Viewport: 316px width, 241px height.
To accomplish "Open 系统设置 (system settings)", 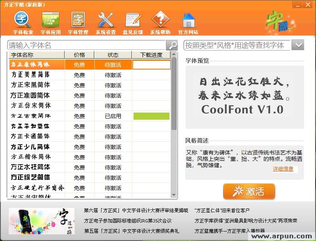I will pos(105,22).
